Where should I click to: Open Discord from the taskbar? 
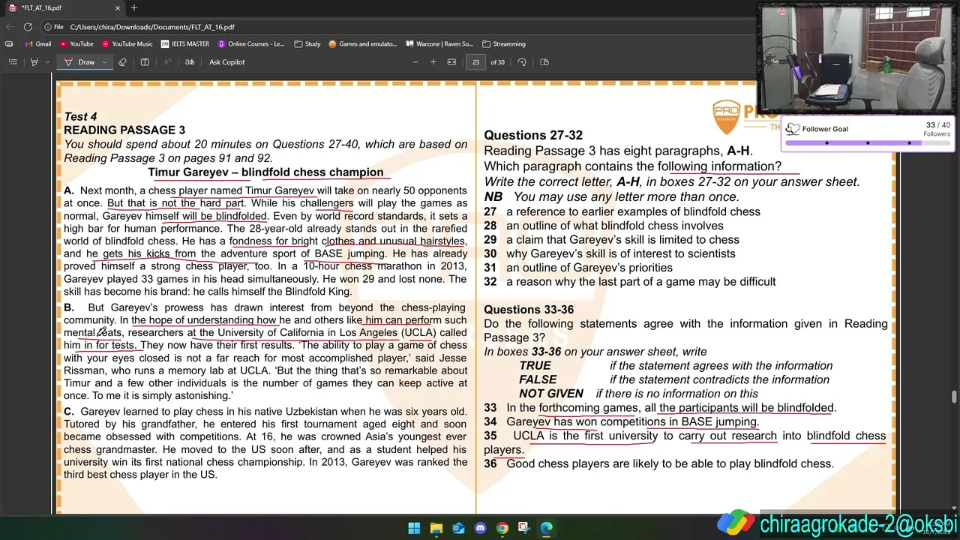click(x=480, y=528)
